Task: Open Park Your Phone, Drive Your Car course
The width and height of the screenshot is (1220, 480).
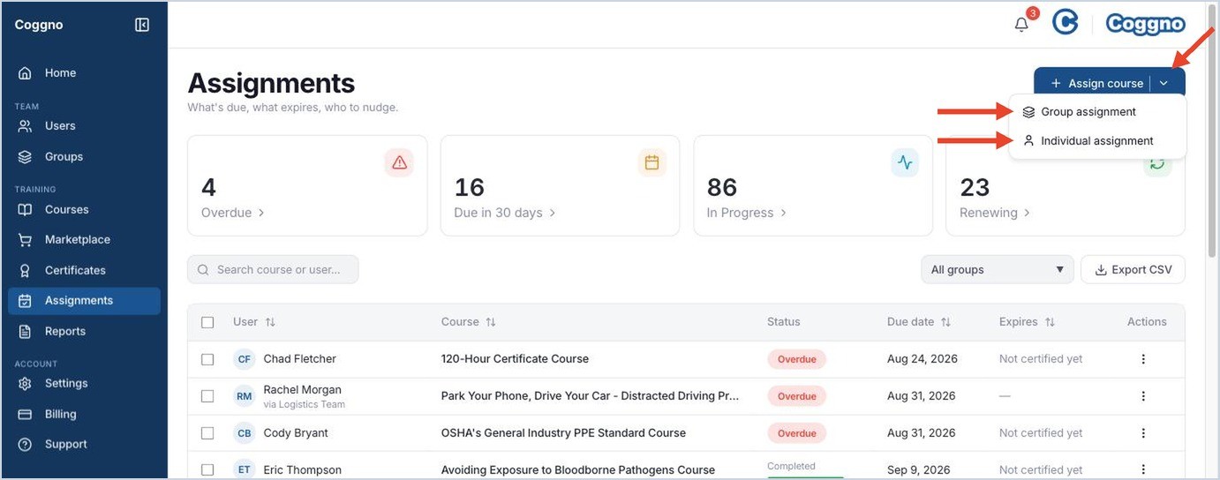Action: (591, 396)
